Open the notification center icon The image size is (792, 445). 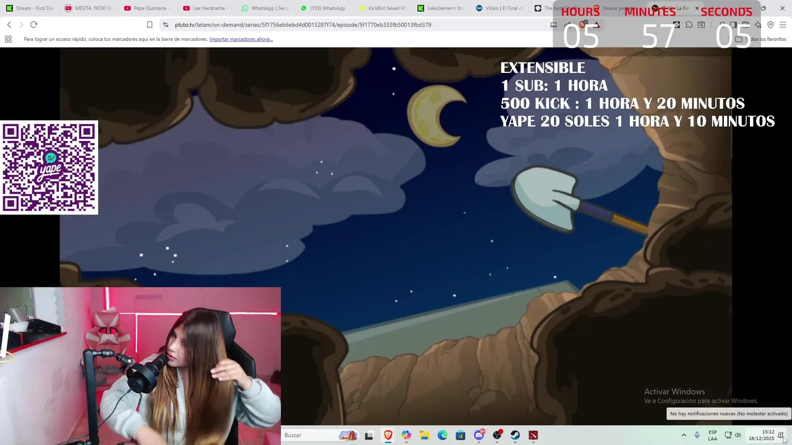pyautogui.click(x=781, y=435)
